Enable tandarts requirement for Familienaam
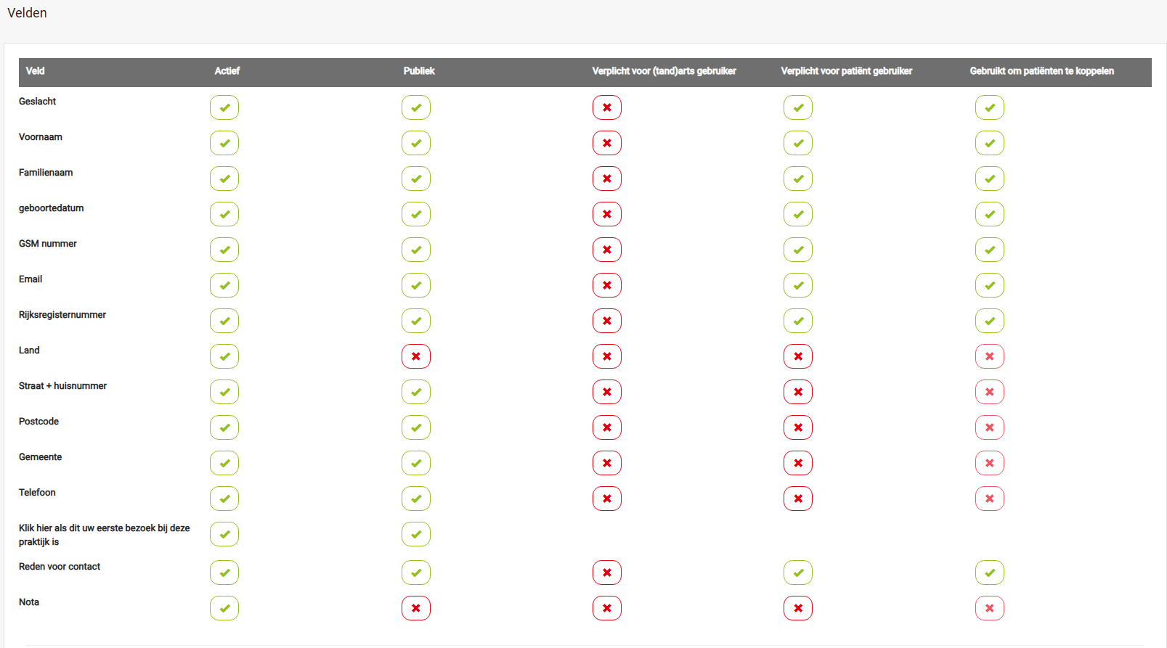1167x648 pixels. [x=607, y=179]
